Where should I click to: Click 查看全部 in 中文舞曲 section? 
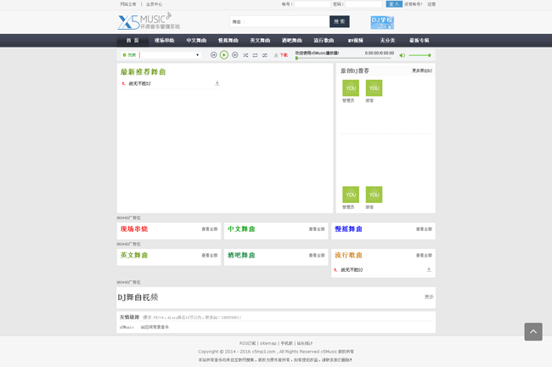[x=317, y=229]
